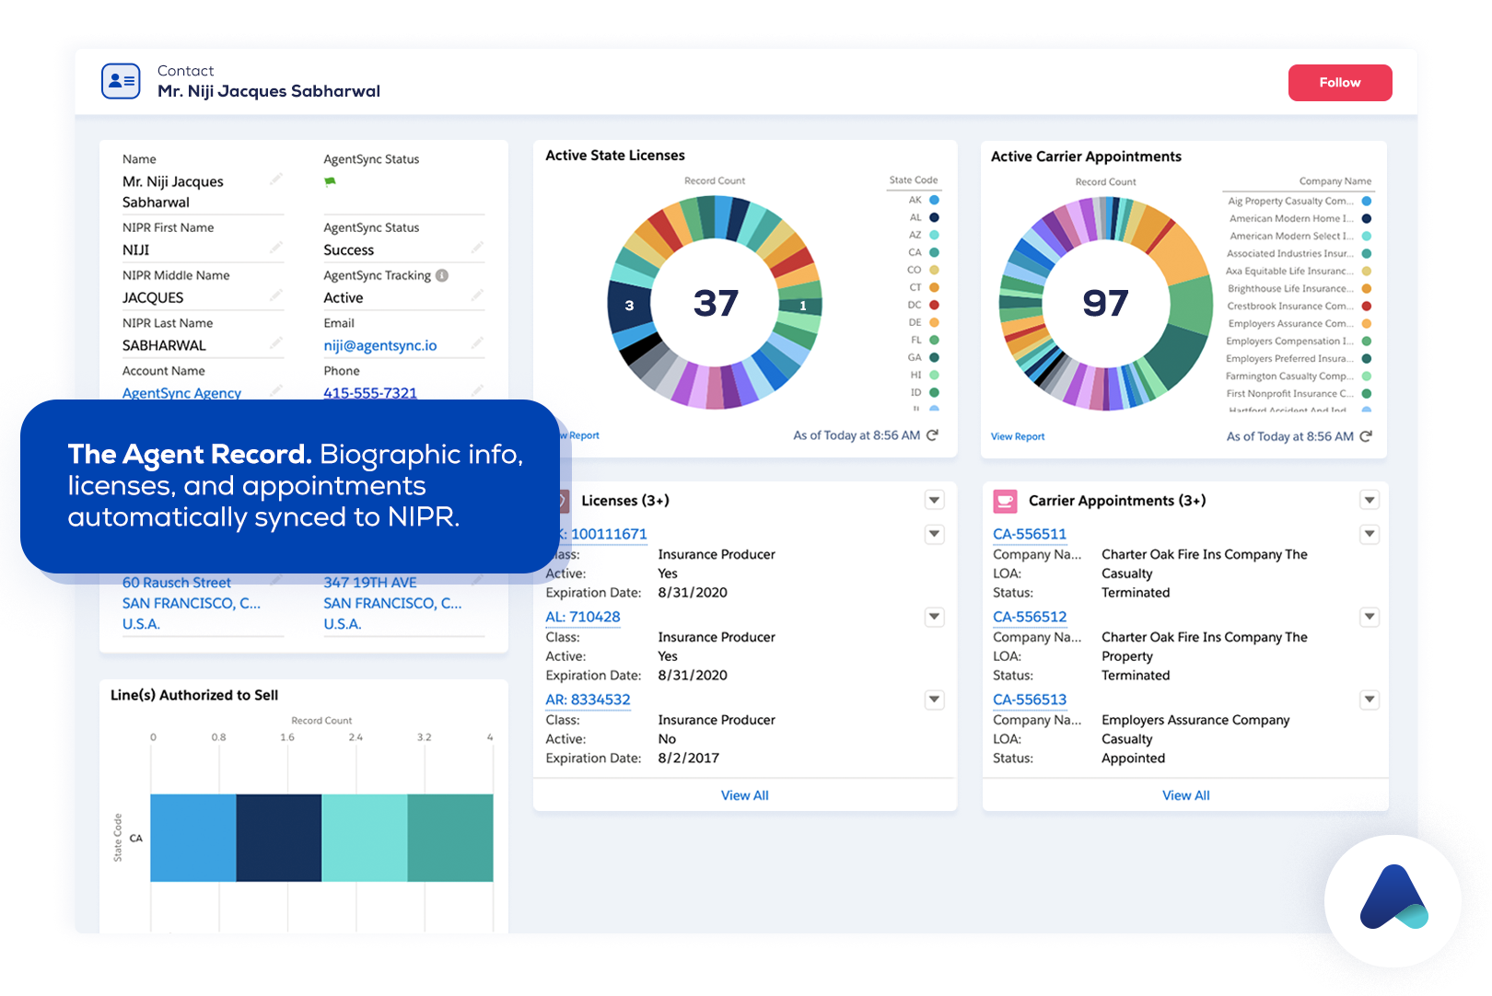Click View All under Licenses list
Viewport: 1492px width, 996px height.
point(744,795)
